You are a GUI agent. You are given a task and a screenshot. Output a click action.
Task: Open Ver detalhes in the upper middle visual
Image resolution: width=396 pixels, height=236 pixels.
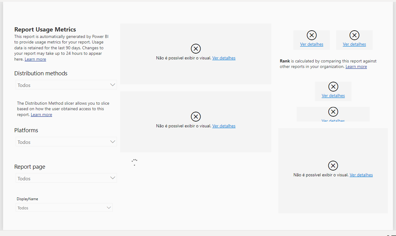(224, 58)
